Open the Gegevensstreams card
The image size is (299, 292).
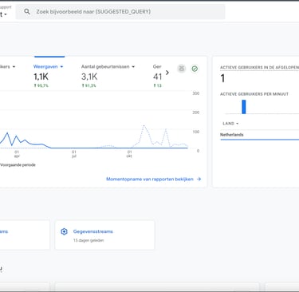(x=104, y=235)
